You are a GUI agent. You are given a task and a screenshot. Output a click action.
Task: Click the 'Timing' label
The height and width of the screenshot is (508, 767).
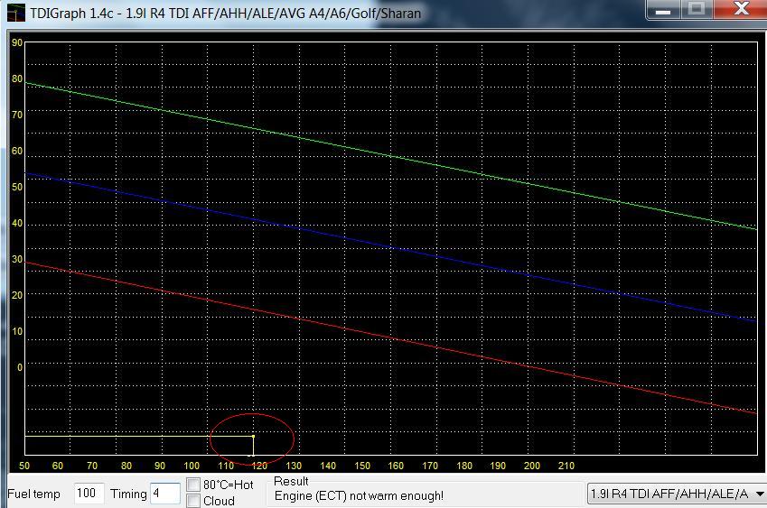click(128, 494)
